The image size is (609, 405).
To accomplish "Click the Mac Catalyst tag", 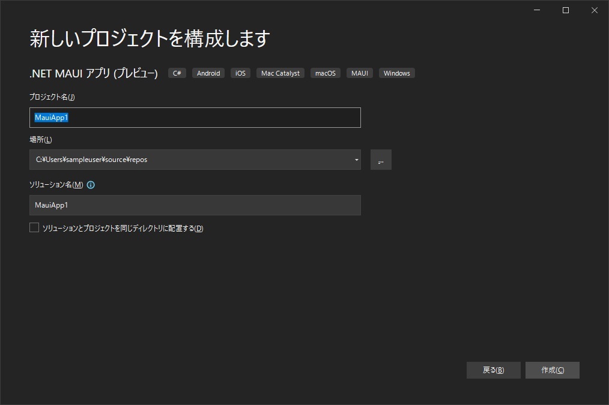I will pyautogui.click(x=280, y=73).
